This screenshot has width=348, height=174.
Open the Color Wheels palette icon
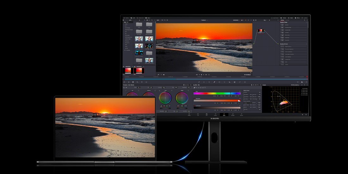pyautogui.click(x=133, y=82)
